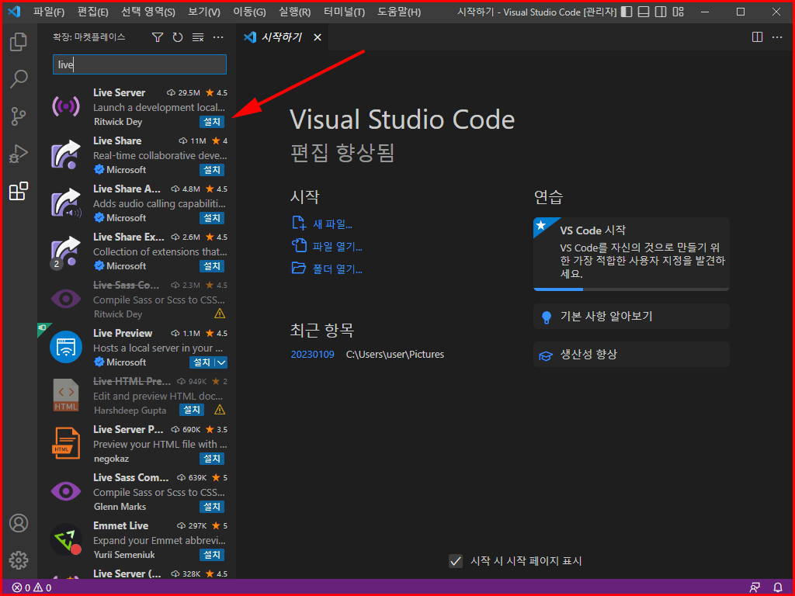The width and height of the screenshot is (795, 596).
Task: Open 실행(R) menu
Action: coord(294,12)
